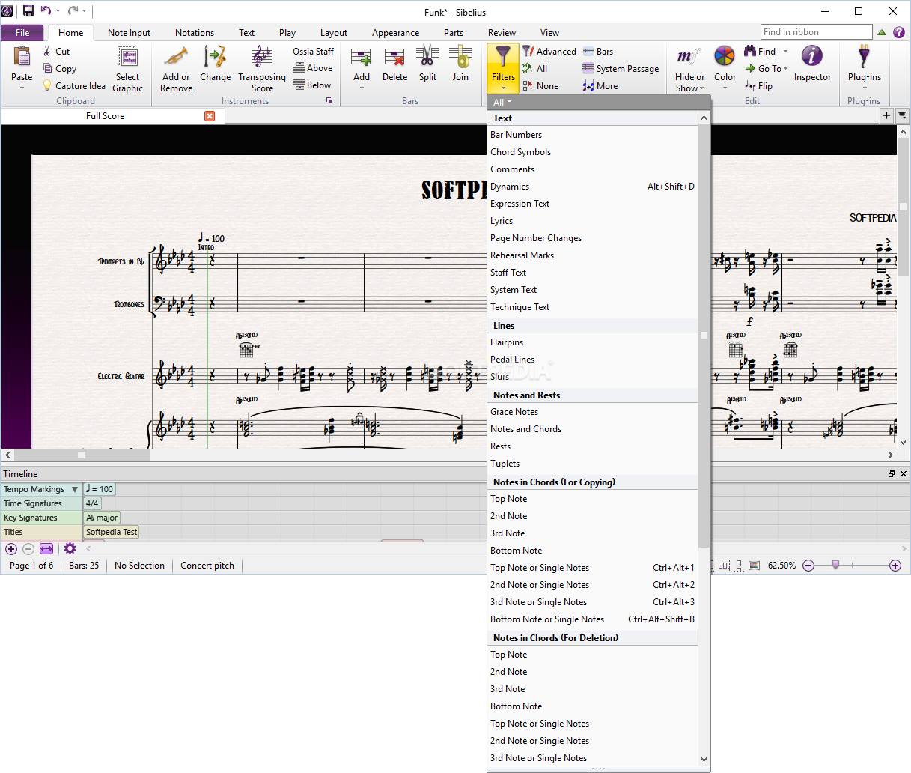Click the Hide or Show mf icon

coord(688,56)
